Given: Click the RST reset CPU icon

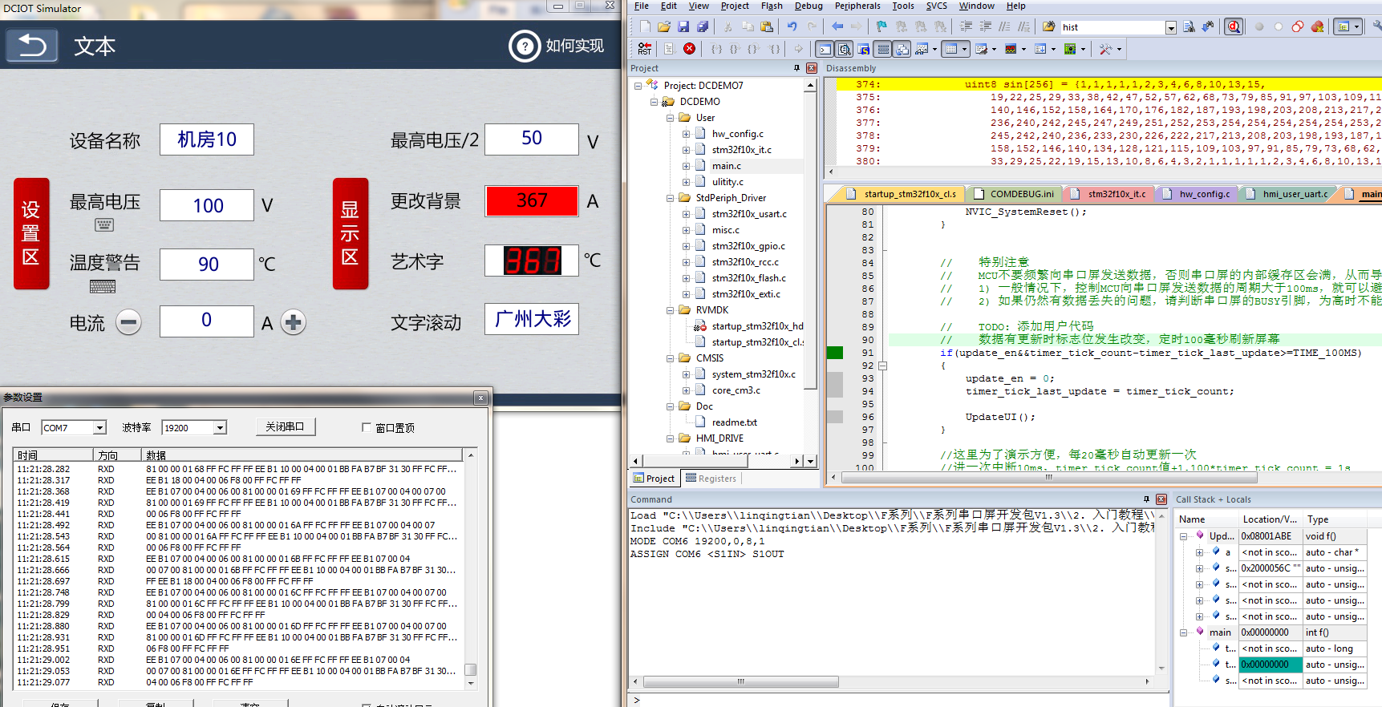Looking at the screenshot, I should tap(645, 49).
